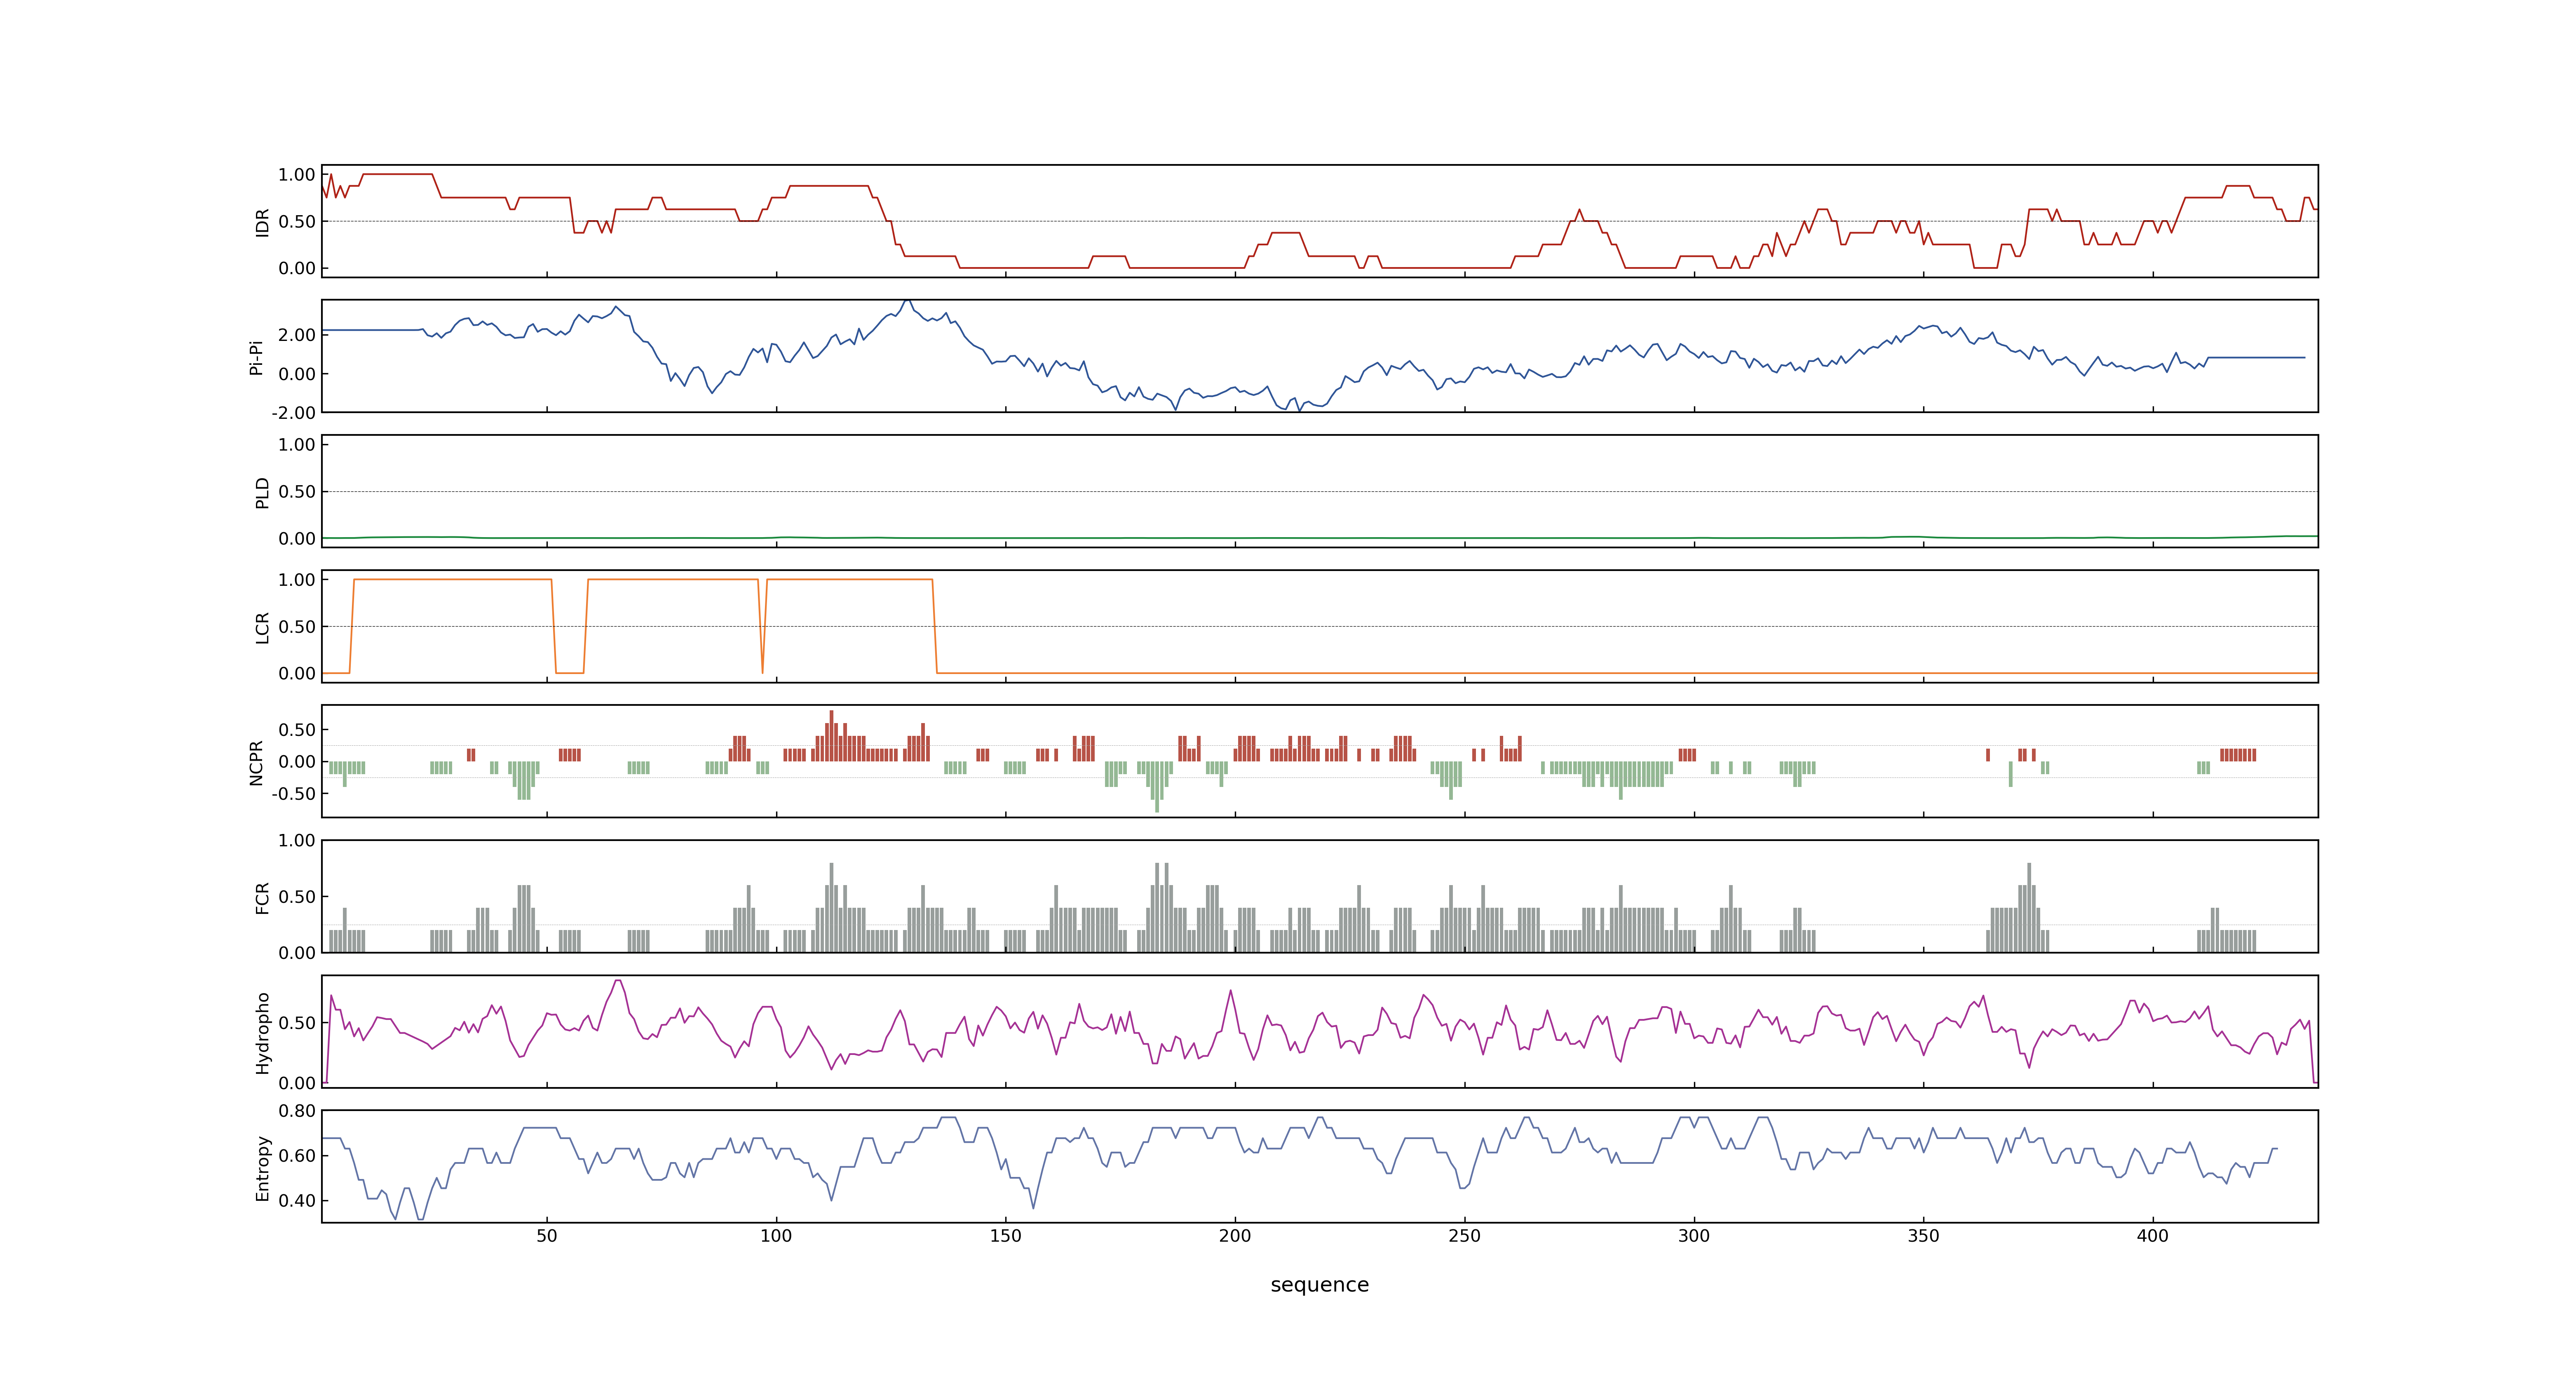Image resolution: width=2576 pixels, height=1374 pixels.
Task: Click the -2.00 tick on Pi-Pi axis
Action: click(x=293, y=413)
